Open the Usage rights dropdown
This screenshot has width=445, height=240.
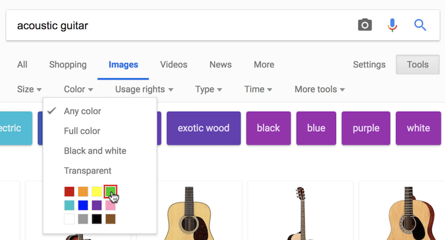[x=144, y=89]
